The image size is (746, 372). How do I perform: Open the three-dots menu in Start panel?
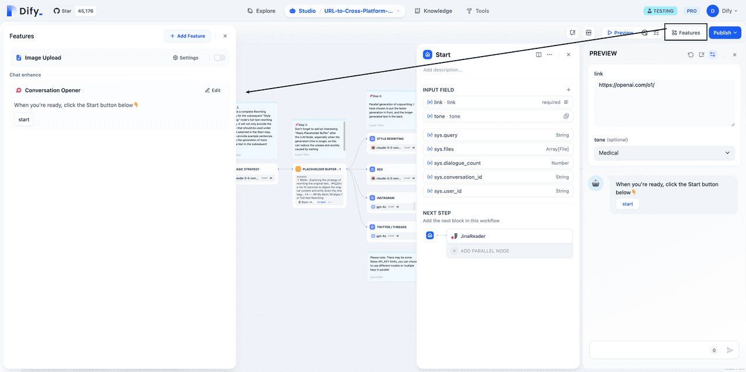click(x=550, y=55)
